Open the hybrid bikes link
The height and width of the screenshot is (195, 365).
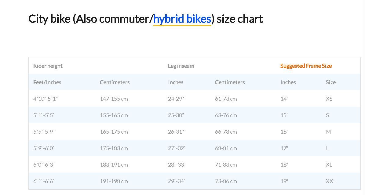coord(182,19)
